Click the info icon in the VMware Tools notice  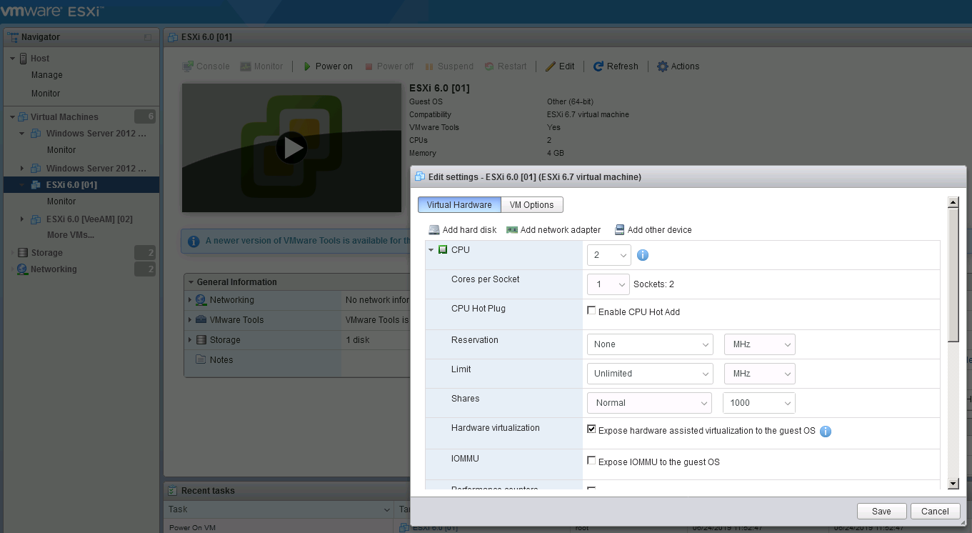point(194,241)
